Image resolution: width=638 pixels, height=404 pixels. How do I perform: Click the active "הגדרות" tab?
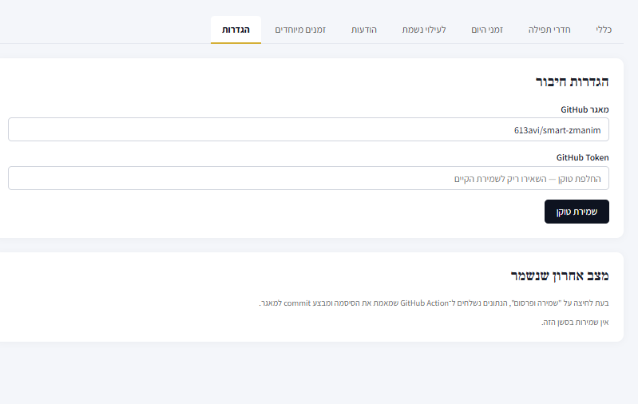click(x=236, y=30)
